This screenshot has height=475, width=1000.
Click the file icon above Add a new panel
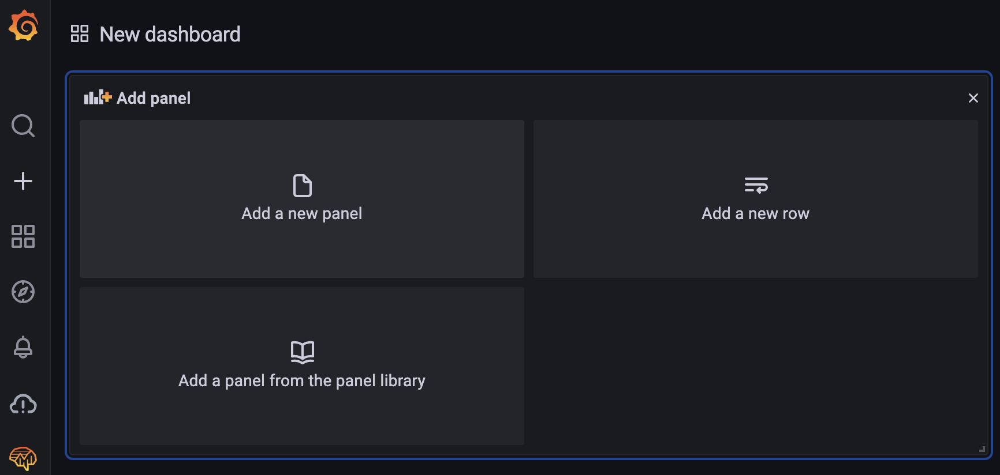(x=302, y=186)
